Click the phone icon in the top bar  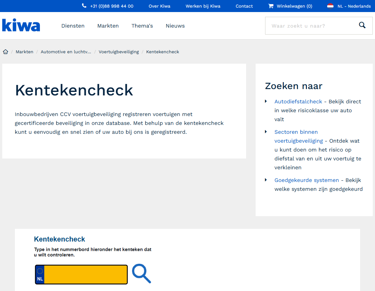coord(84,6)
